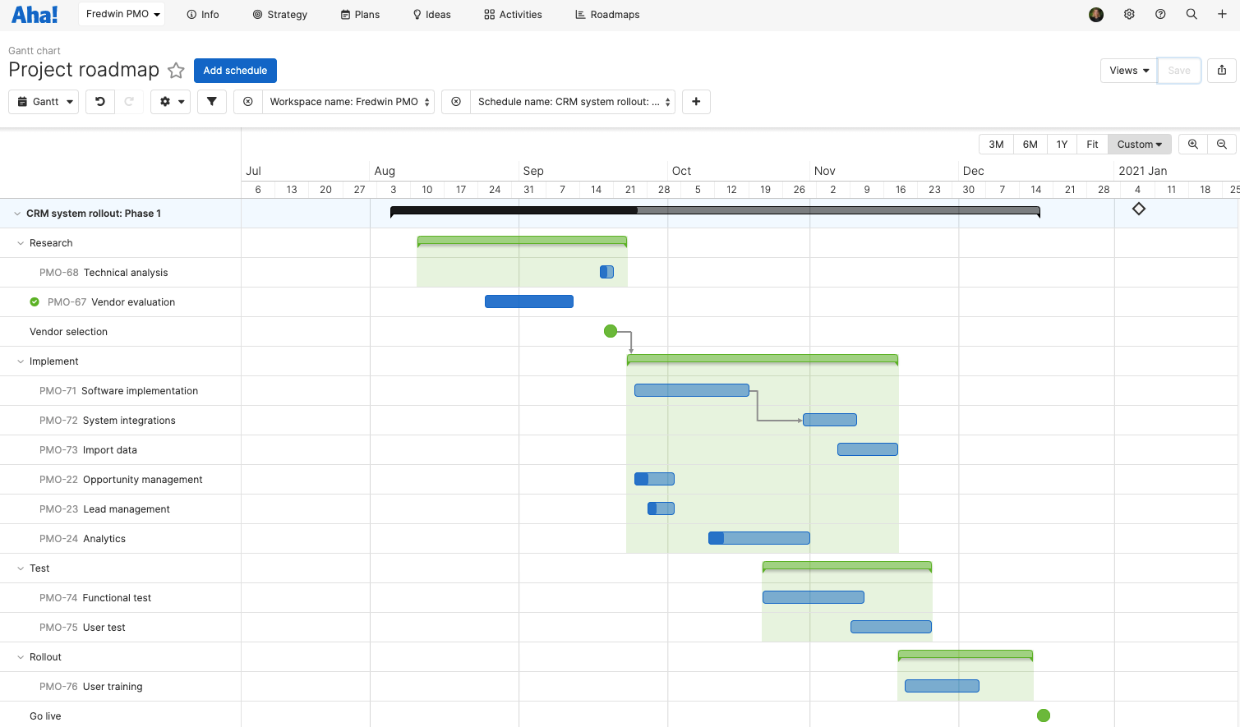Open the Gantt view type dropdown
Image resolution: width=1240 pixels, height=727 pixels.
(44, 102)
